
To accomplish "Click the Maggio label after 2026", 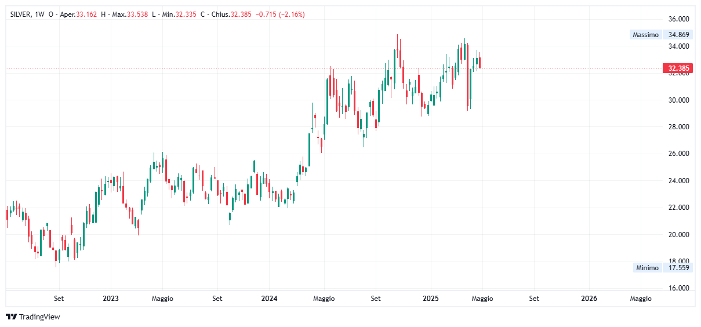I will [x=641, y=299].
